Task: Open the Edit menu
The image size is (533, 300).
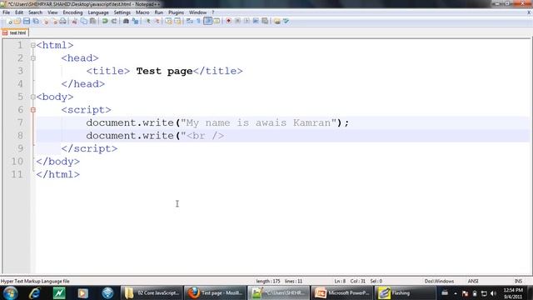Action: (x=19, y=12)
